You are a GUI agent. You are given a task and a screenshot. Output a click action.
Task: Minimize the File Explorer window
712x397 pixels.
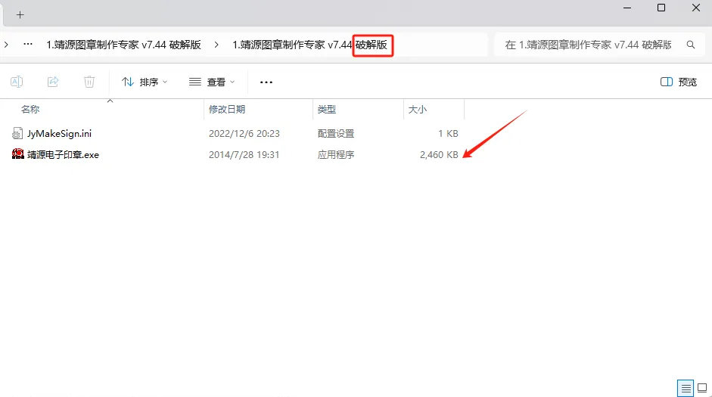[x=627, y=8]
